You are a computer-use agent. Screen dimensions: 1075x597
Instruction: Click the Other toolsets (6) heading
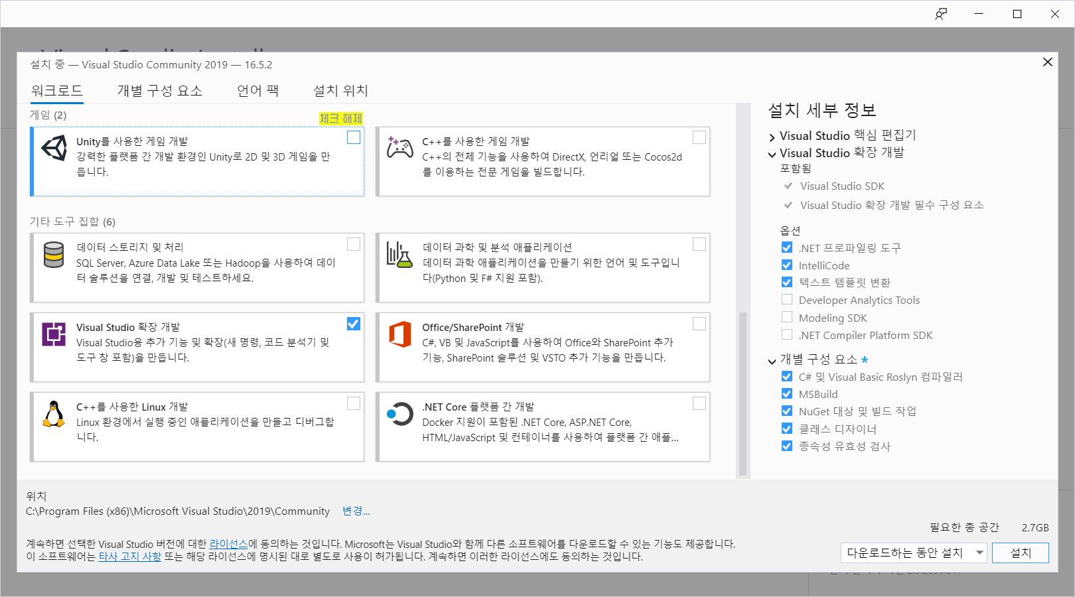coord(72,222)
